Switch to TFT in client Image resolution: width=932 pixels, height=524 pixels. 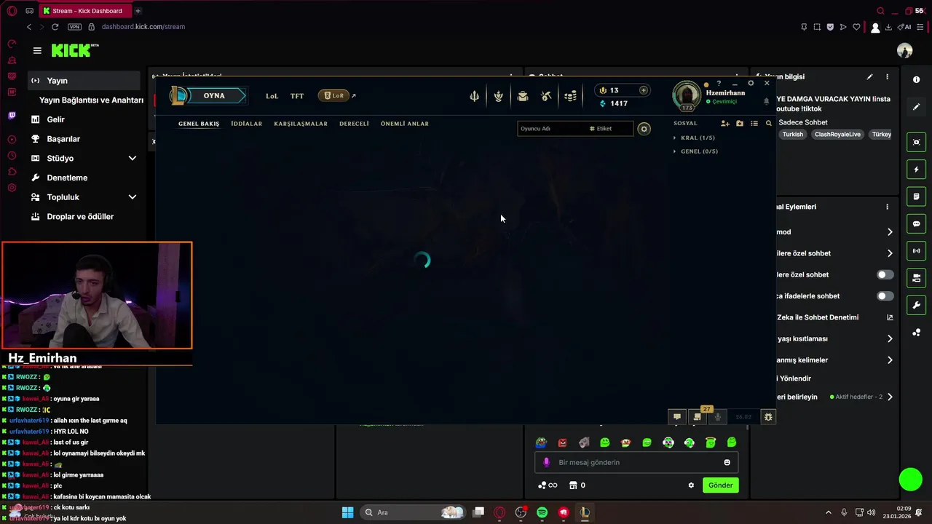pos(297,96)
